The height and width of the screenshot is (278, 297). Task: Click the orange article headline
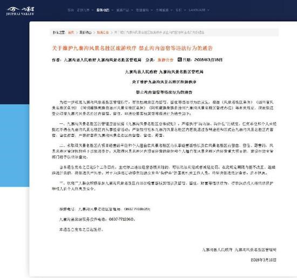132,48
